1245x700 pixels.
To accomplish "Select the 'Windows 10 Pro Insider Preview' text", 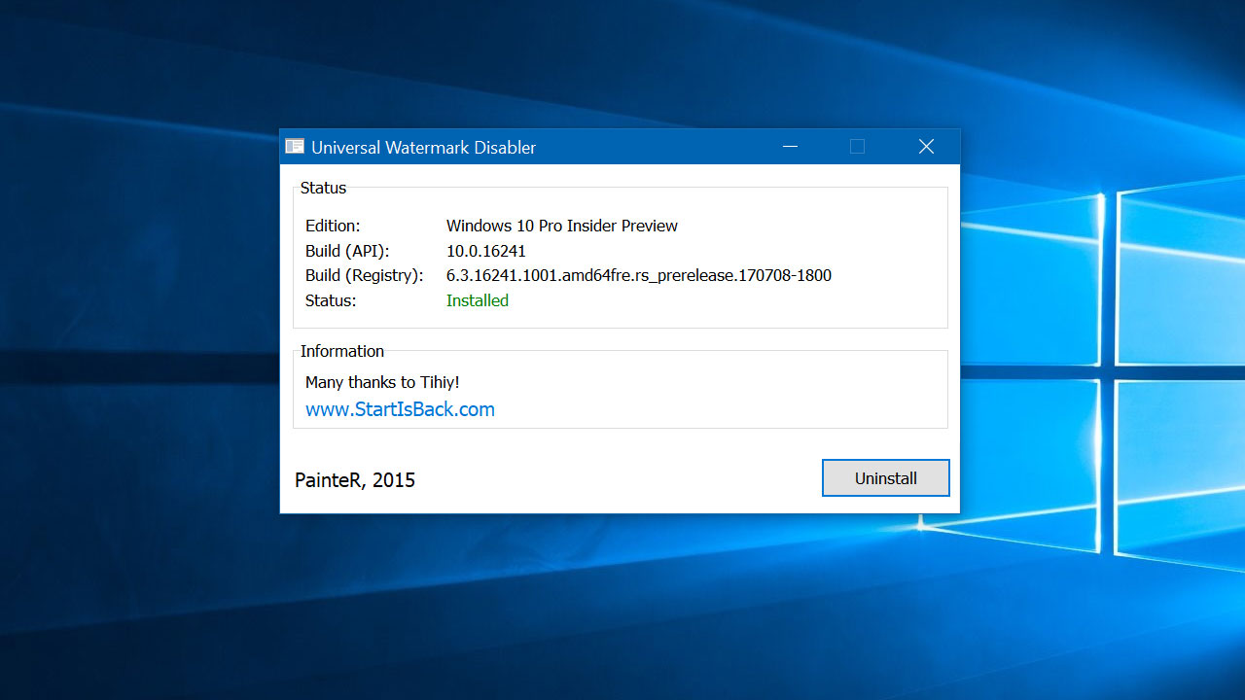I will [562, 226].
